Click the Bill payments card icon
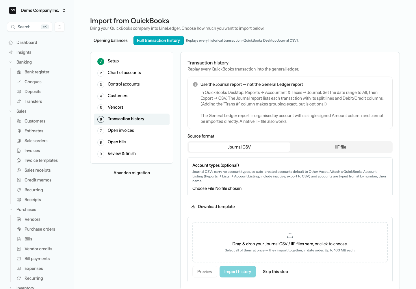The width and height of the screenshot is (416, 289). (x=19, y=259)
